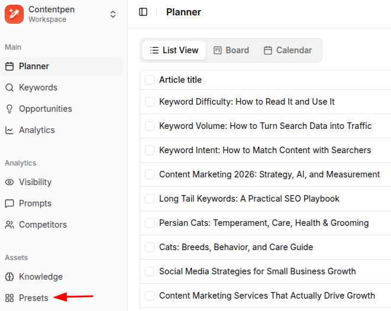391x311 pixels.
Task: Check the Keyword Intent article checkbox
Action: pyautogui.click(x=150, y=150)
